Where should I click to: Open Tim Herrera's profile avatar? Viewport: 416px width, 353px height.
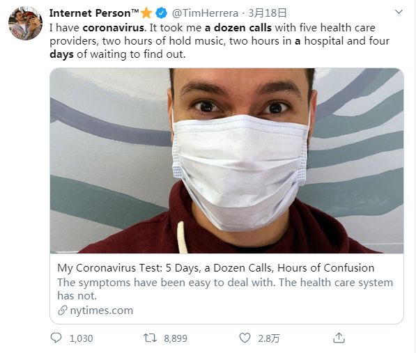click(x=26, y=23)
